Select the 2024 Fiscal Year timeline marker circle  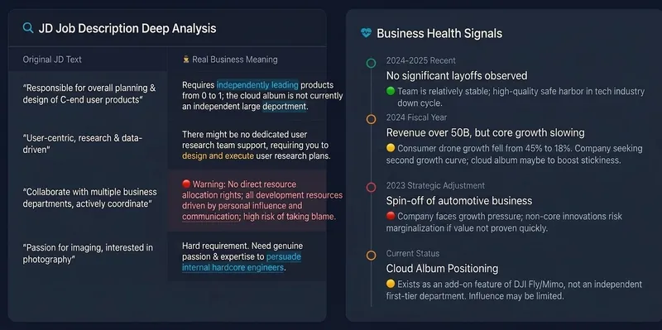coord(371,119)
